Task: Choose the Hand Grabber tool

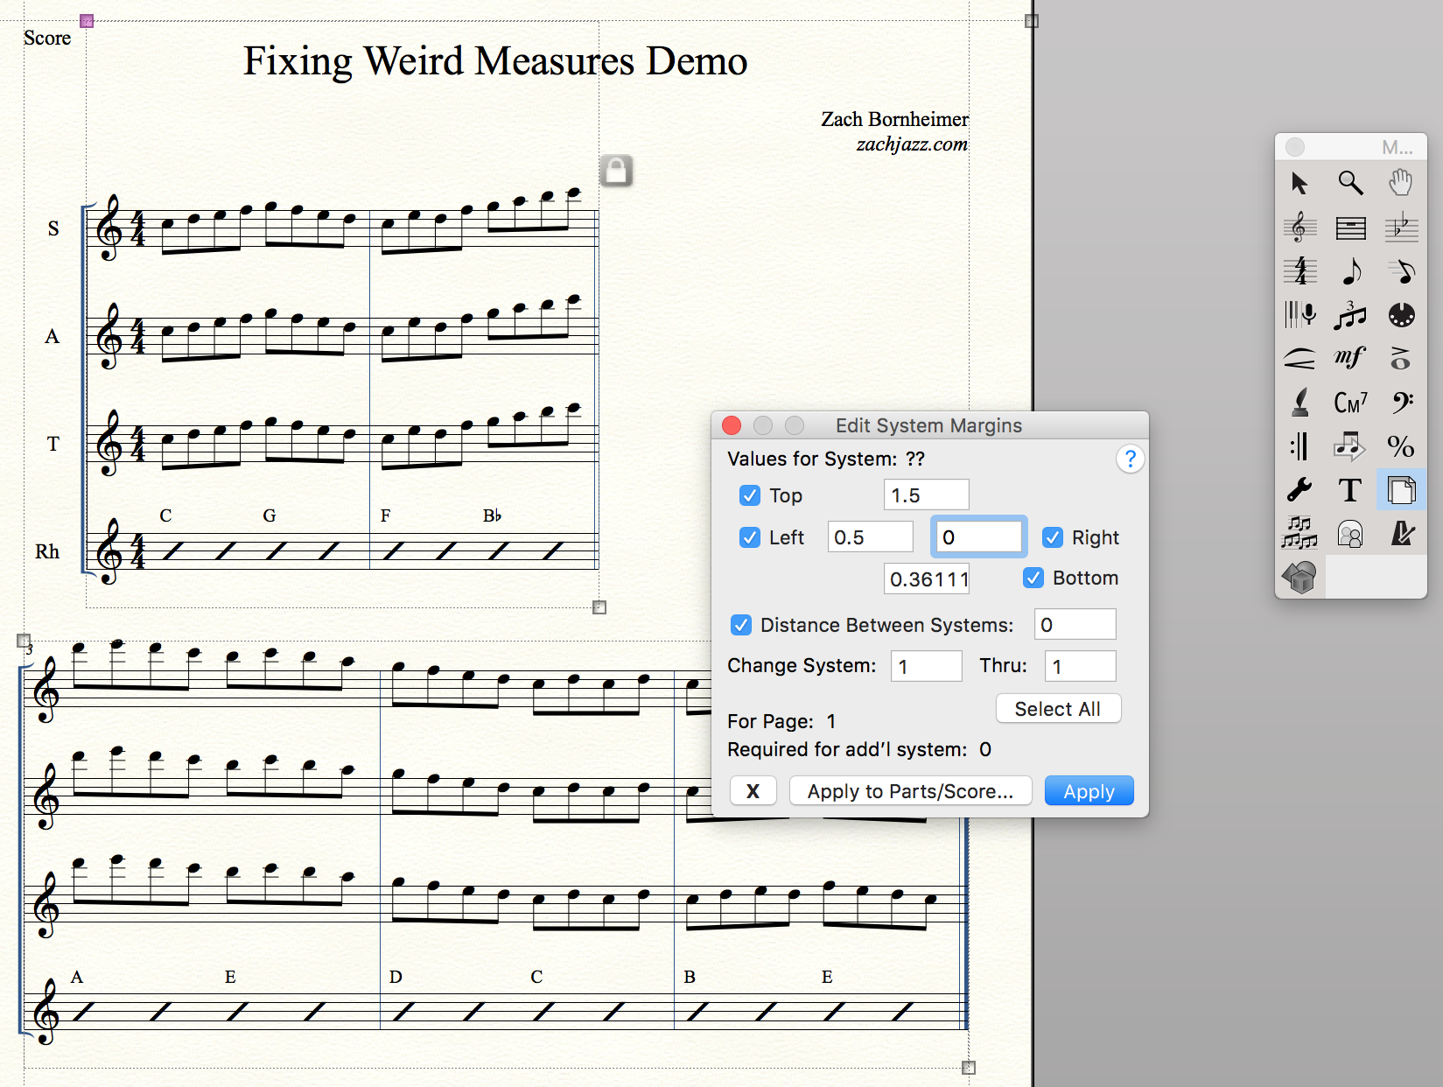Action: [1401, 183]
